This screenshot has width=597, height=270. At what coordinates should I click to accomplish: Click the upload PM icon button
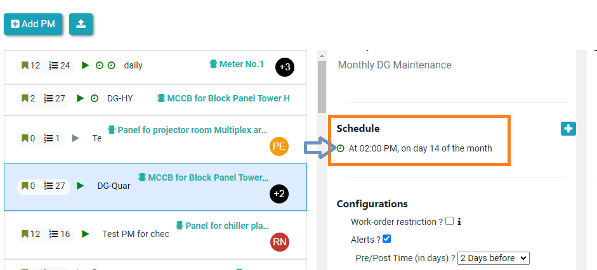click(x=81, y=24)
